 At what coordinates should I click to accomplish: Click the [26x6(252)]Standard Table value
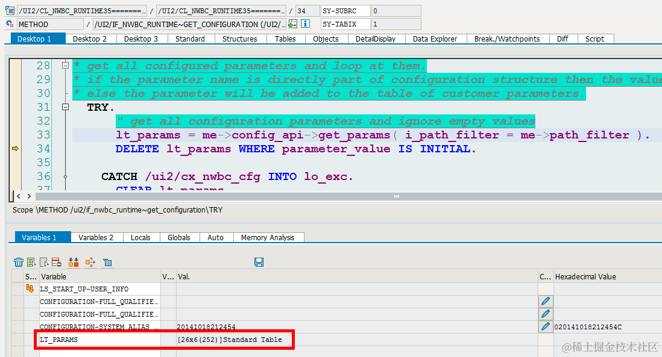230,340
